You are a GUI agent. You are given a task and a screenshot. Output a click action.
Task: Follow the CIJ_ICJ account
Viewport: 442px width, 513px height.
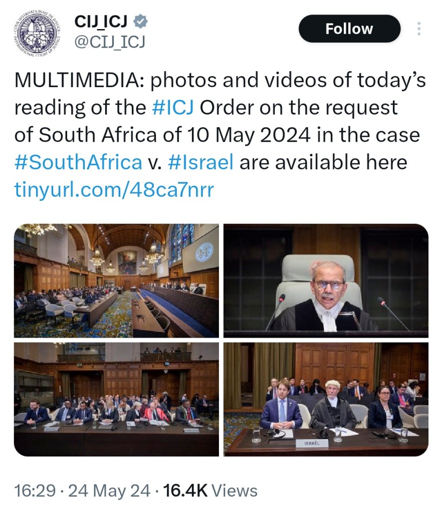click(x=349, y=29)
